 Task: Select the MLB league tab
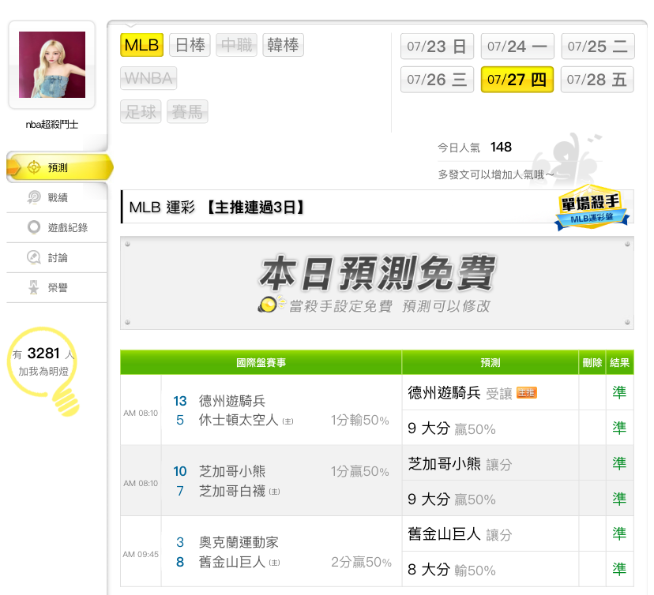point(142,45)
